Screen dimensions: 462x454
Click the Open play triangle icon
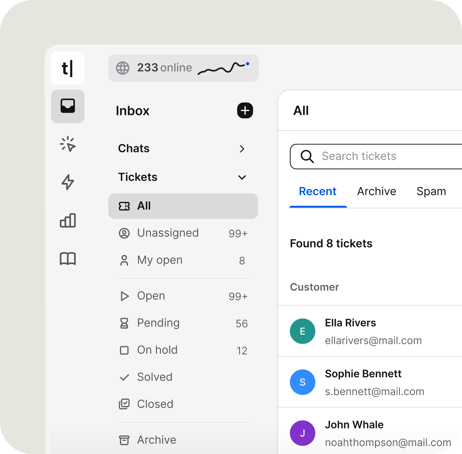[x=125, y=296]
